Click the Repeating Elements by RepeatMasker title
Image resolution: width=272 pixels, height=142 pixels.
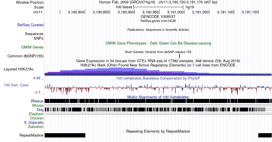[158, 131]
